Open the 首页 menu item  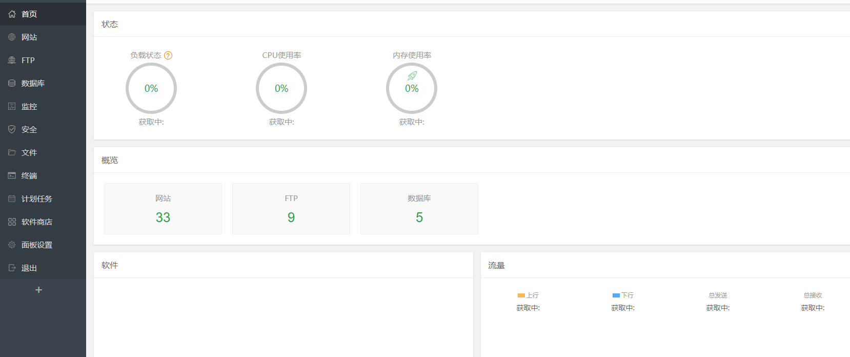tap(43, 14)
